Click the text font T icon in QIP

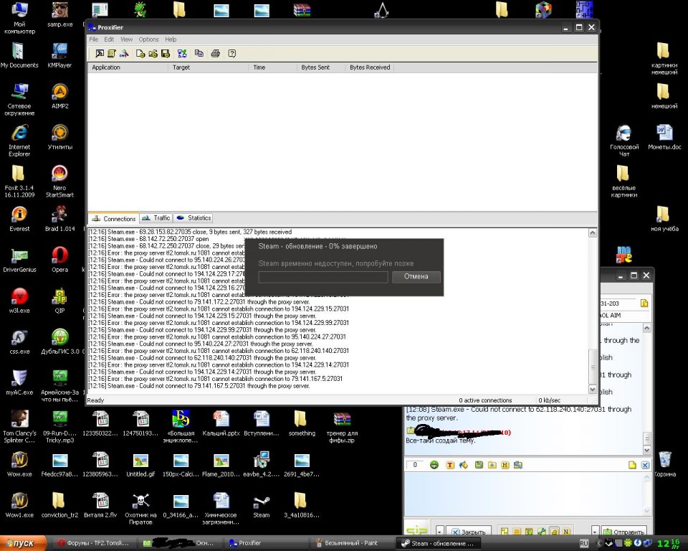[x=450, y=465]
